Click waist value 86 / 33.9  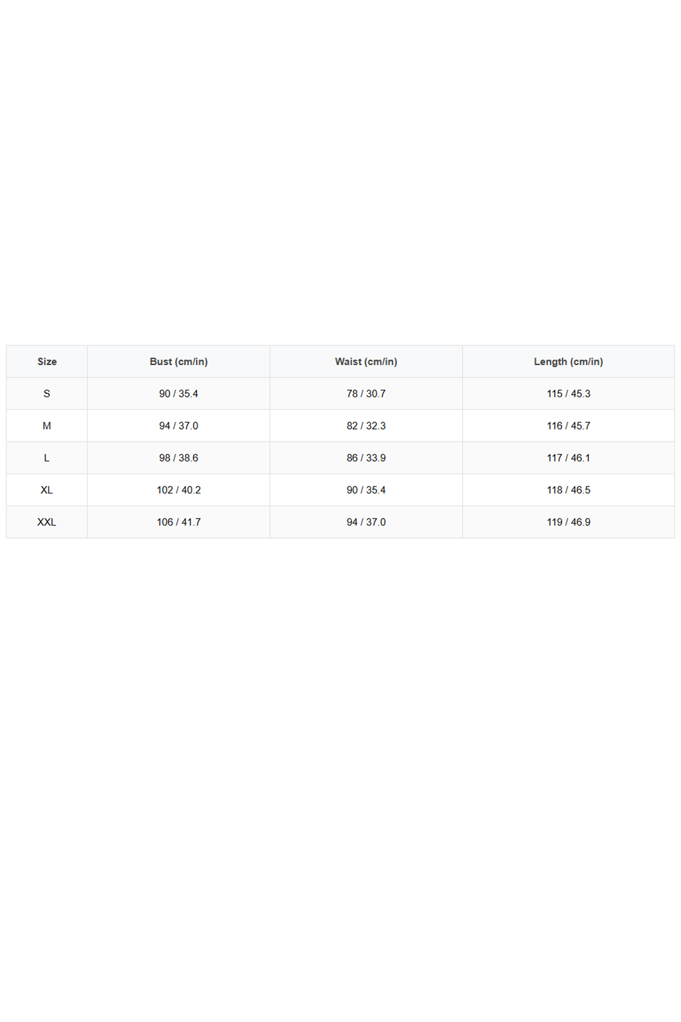366,458
